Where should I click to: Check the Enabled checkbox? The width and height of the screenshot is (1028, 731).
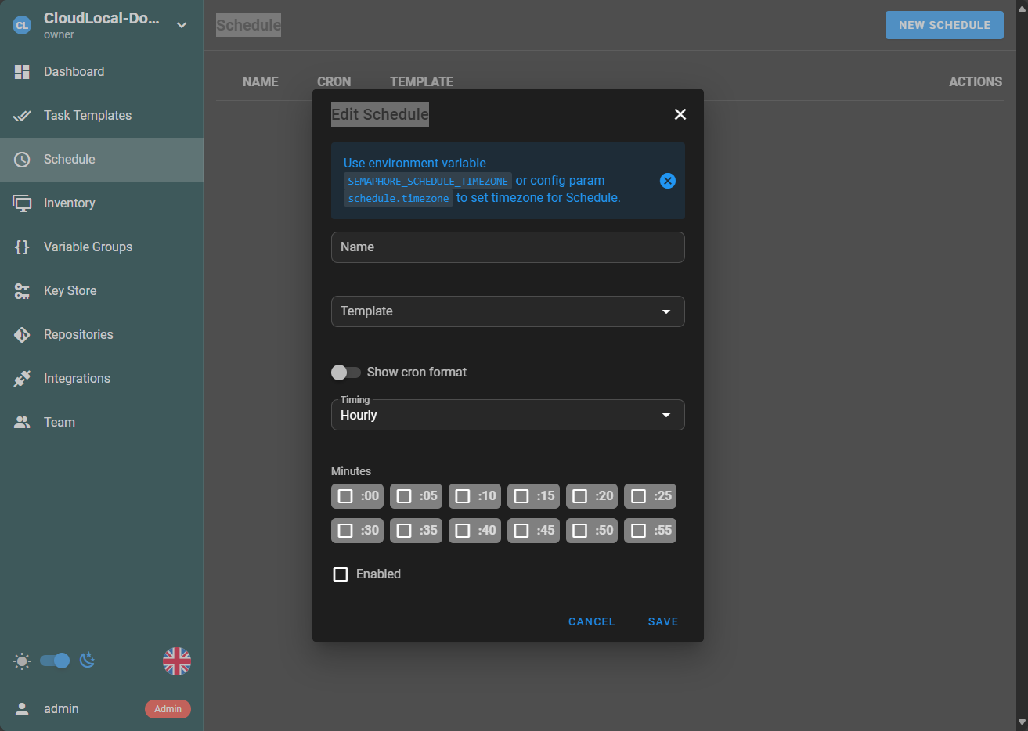(341, 574)
